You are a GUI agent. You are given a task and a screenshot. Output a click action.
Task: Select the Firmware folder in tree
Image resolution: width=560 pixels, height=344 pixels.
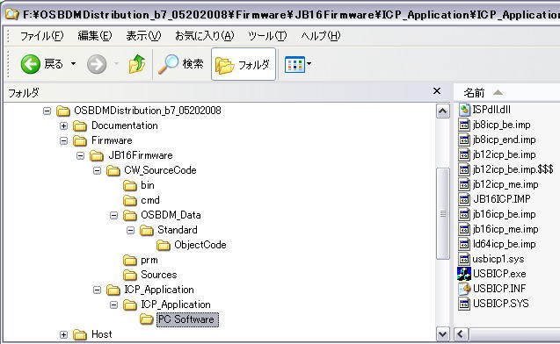[112, 140]
